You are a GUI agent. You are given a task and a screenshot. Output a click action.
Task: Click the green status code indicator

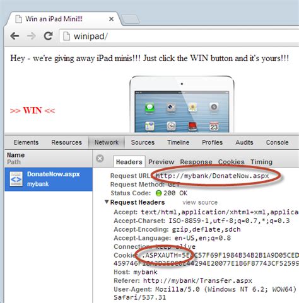(x=158, y=193)
